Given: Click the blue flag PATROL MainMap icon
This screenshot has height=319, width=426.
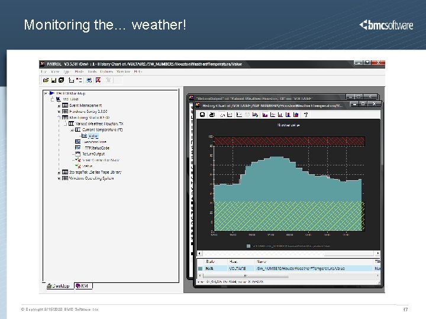Looking at the screenshot, I should tap(51, 93).
